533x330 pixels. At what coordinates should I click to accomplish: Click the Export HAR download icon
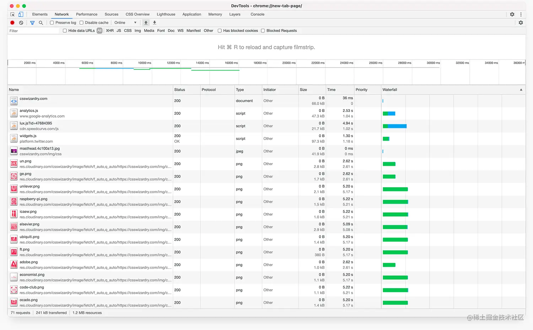(155, 23)
